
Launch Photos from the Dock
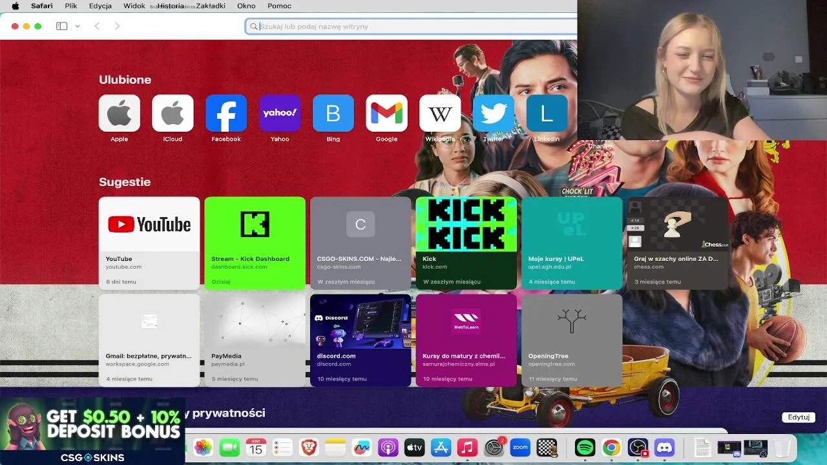point(203,448)
